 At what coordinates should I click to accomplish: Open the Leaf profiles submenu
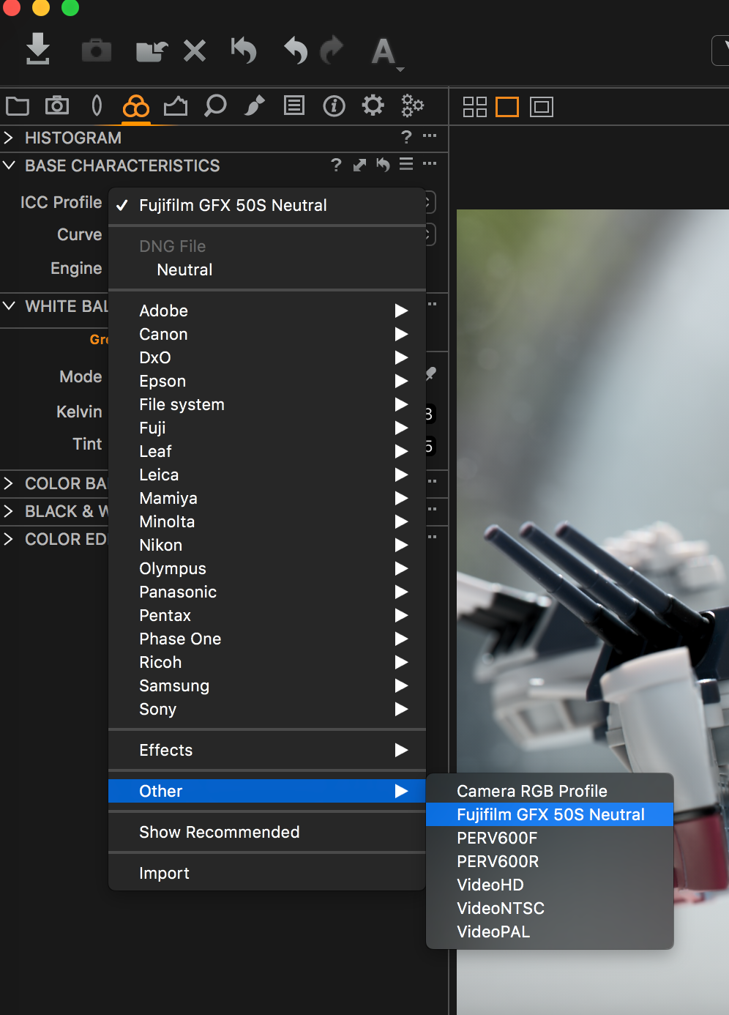click(267, 451)
